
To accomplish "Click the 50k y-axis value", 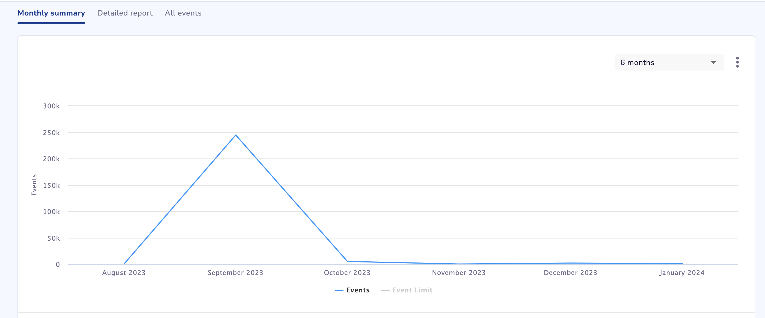I will point(54,238).
